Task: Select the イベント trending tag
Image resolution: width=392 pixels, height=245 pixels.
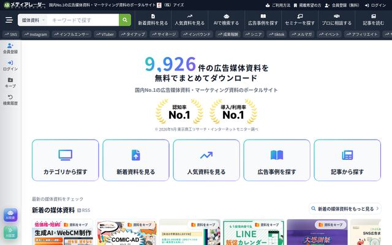Action: point(330,34)
